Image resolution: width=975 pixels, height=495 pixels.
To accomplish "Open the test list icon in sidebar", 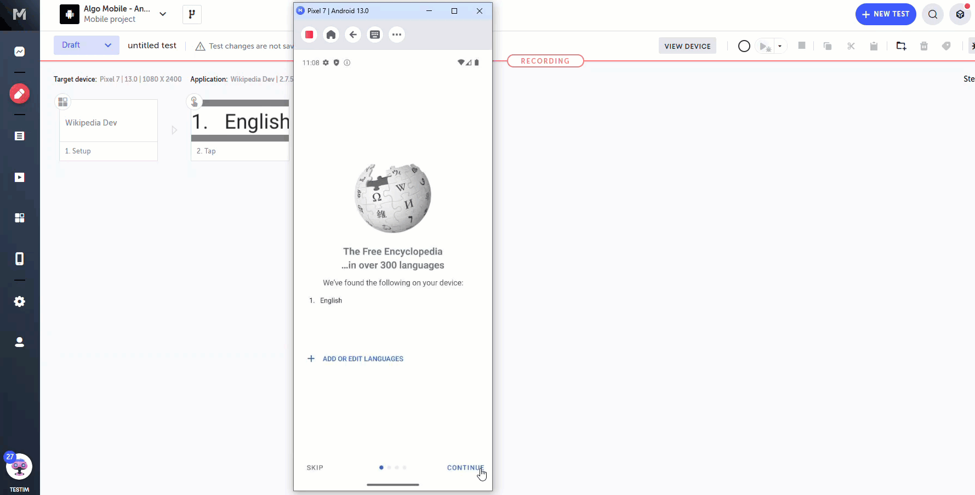I will tap(20, 136).
